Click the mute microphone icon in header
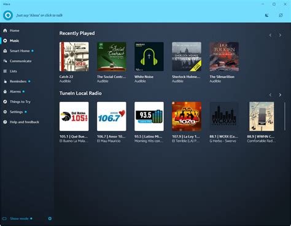The height and width of the screenshot is (226, 291). 281,15
